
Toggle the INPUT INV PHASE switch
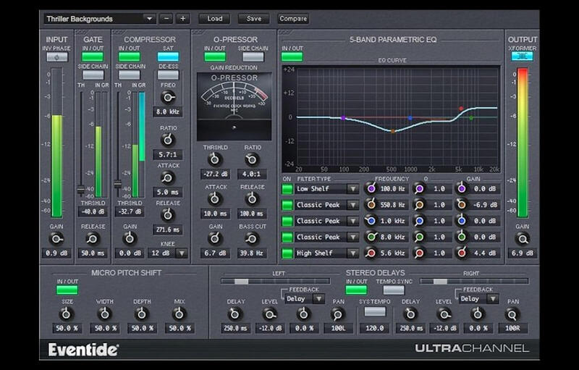point(57,57)
